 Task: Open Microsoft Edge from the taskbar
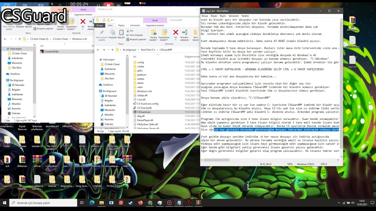pyautogui.click(x=92, y=203)
